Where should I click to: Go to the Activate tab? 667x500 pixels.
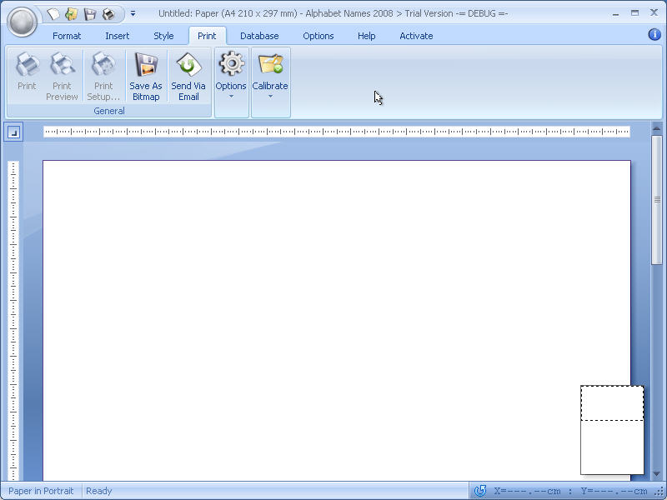click(x=416, y=36)
